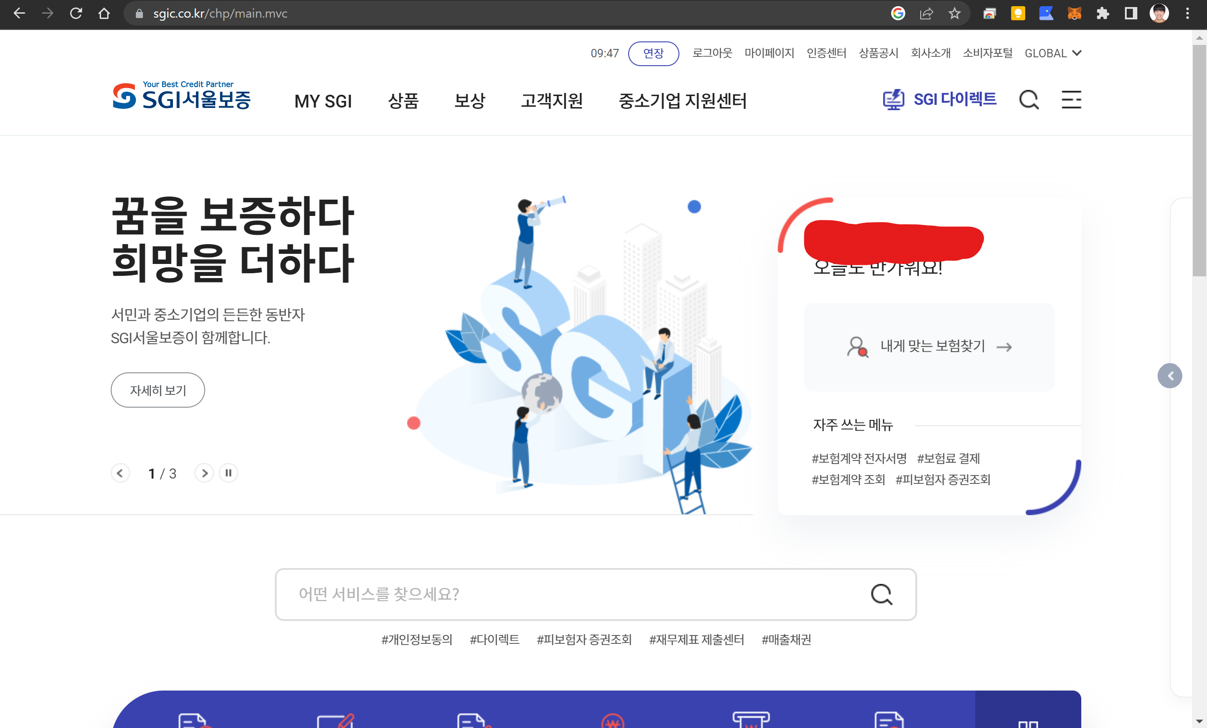Viewport: 1207px width, 728px height.
Task: Go to 마이페이지
Action: (x=769, y=53)
